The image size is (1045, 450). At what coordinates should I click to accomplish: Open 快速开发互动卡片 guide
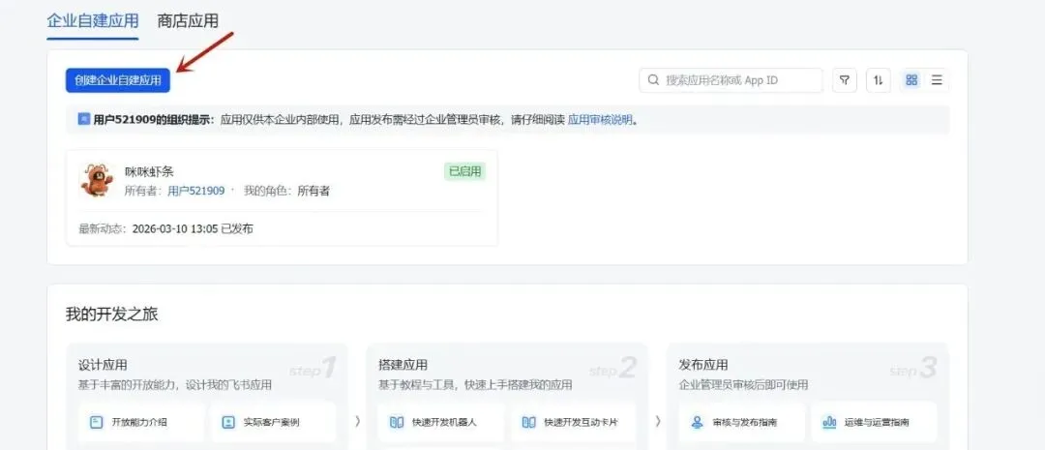(x=573, y=422)
